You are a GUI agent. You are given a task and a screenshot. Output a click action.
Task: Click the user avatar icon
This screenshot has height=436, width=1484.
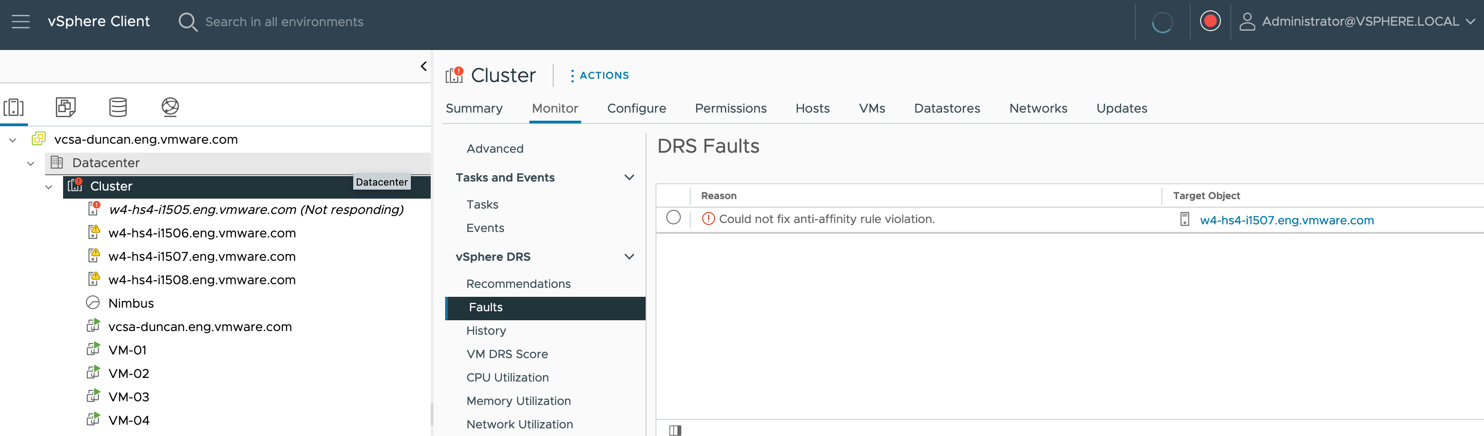coord(1247,22)
